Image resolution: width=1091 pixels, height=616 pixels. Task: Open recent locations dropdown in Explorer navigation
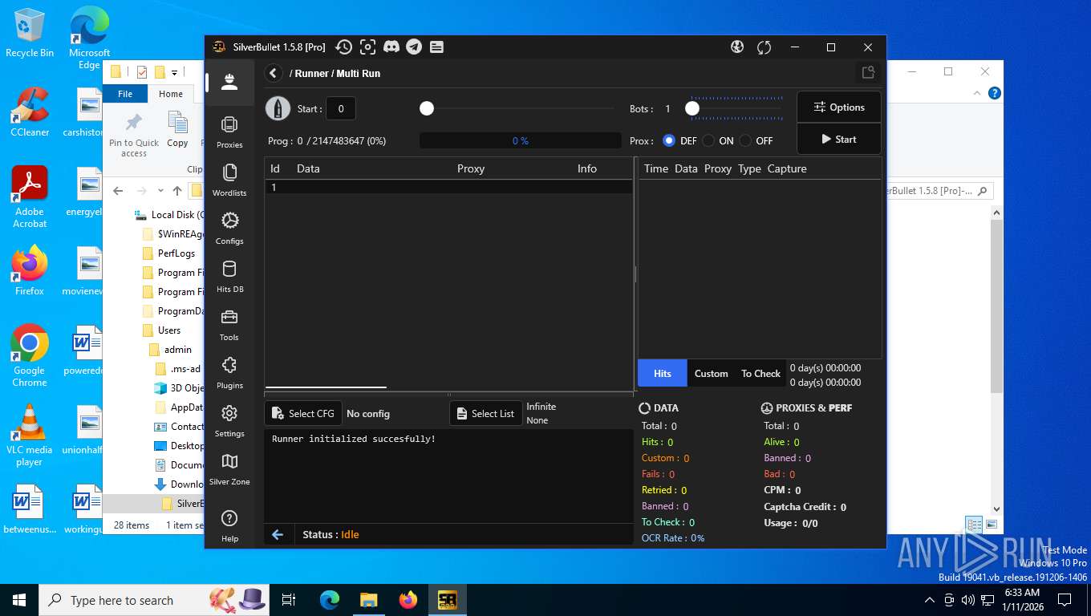[161, 191]
